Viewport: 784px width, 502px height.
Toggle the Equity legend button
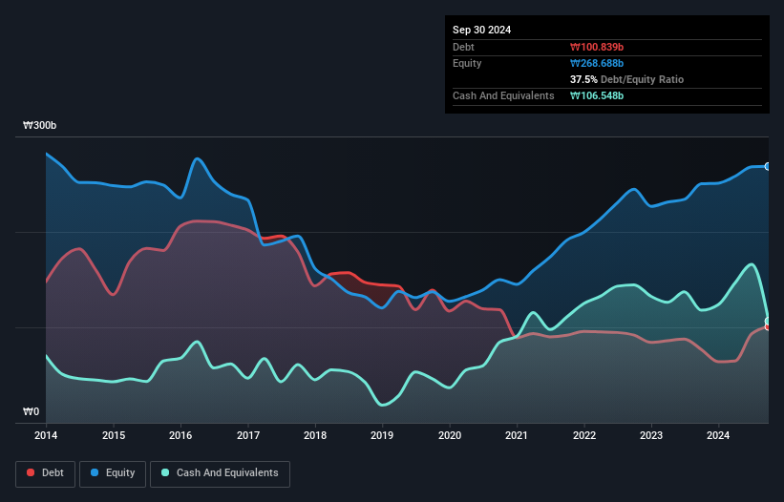(x=113, y=473)
